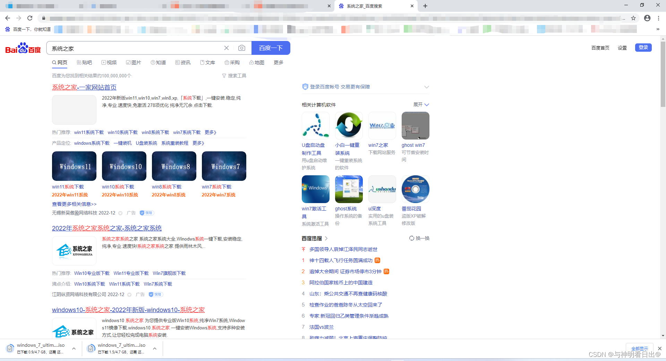Open U盘装系统 product link
Viewport: 666px width, 361px height.
point(146,143)
